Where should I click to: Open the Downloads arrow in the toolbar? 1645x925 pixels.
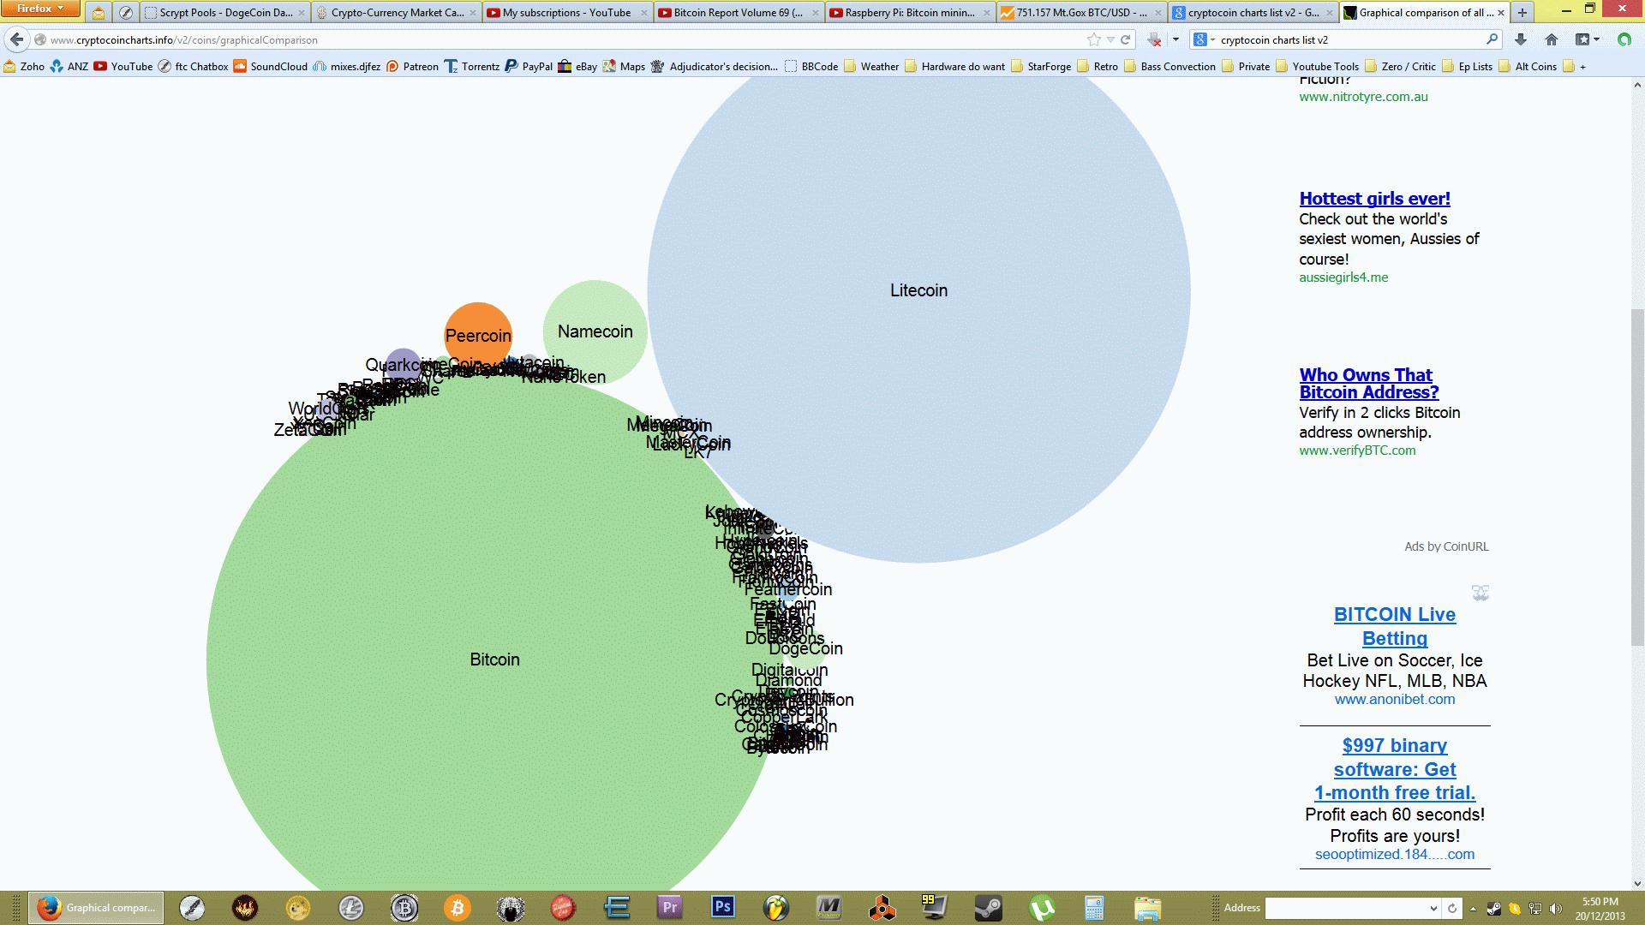pyautogui.click(x=1521, y=39)
